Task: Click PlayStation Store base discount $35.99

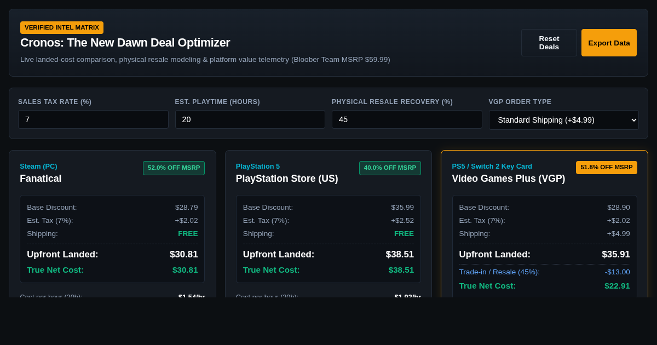Action: pyautogui.click(x=402, y=208)
